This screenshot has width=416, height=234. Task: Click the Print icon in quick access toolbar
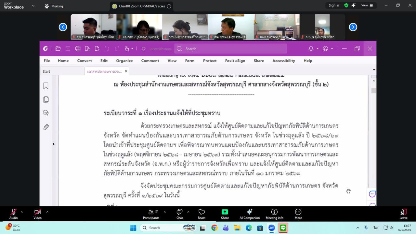pyautogui.click(x=77, y=48)
